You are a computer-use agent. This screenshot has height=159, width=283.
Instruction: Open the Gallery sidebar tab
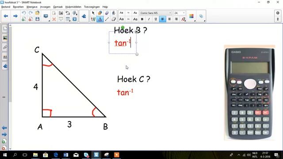point(5,38)
